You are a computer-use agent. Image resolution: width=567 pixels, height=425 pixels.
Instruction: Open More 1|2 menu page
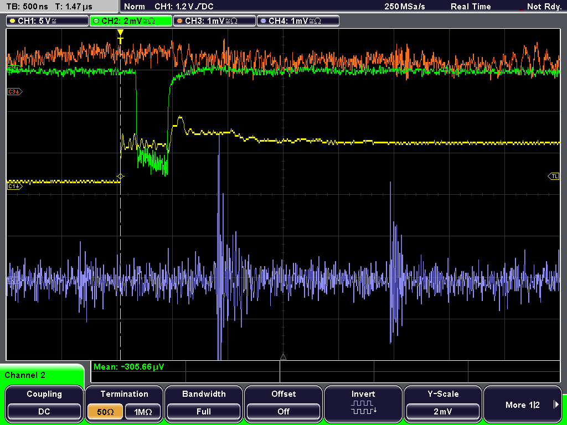pyautogui.click(x=523, y=403)
